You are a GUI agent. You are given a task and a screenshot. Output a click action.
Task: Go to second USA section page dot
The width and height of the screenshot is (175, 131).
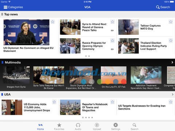point(86,118)
